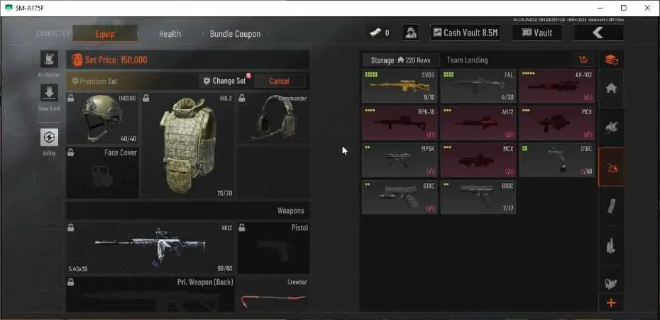Pick the RPK-16 in storage

(x=399, y=123)
